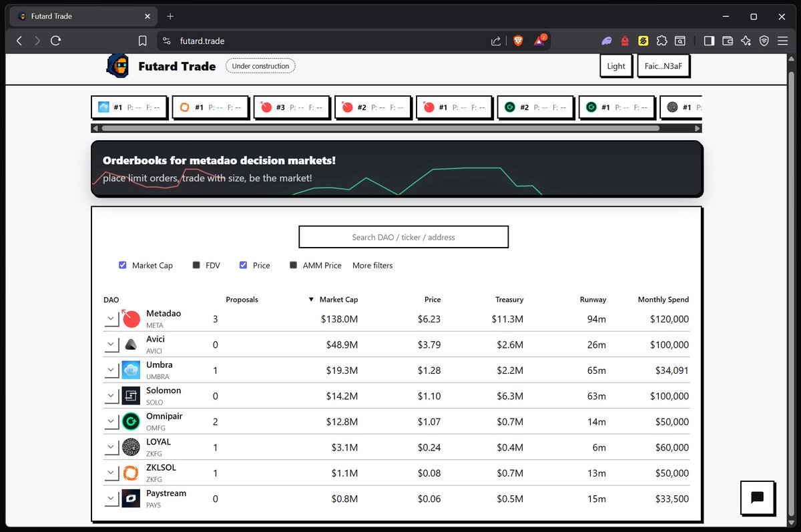Image resolution: width=801 pixels, height=532 pixels.
Task: Open the Umbra #1 proposal card
Action: [129, 107]
